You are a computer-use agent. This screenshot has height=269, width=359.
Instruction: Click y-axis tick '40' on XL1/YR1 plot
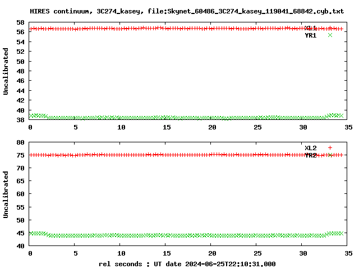tap(20, 110)
